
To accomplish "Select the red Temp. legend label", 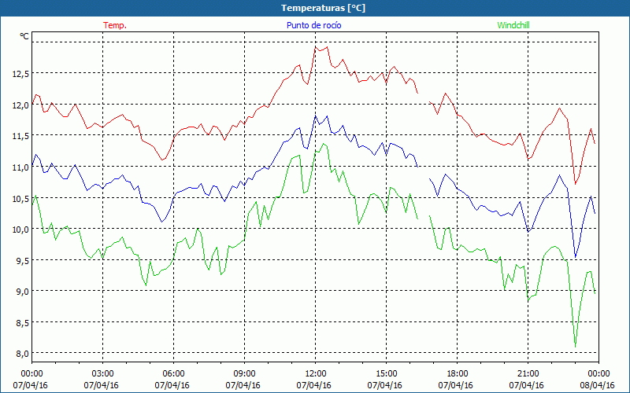I will [115, 25].
